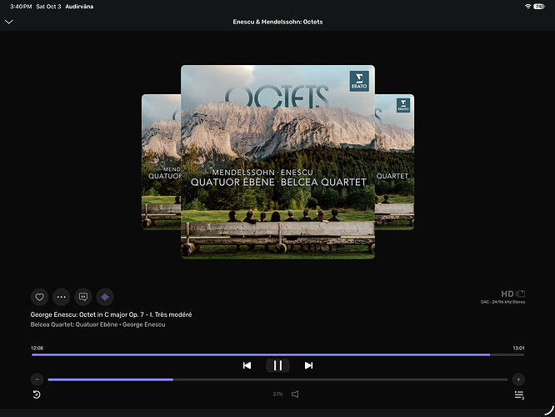Tap the battery indicator in status bar

click(x=539, y=7)
